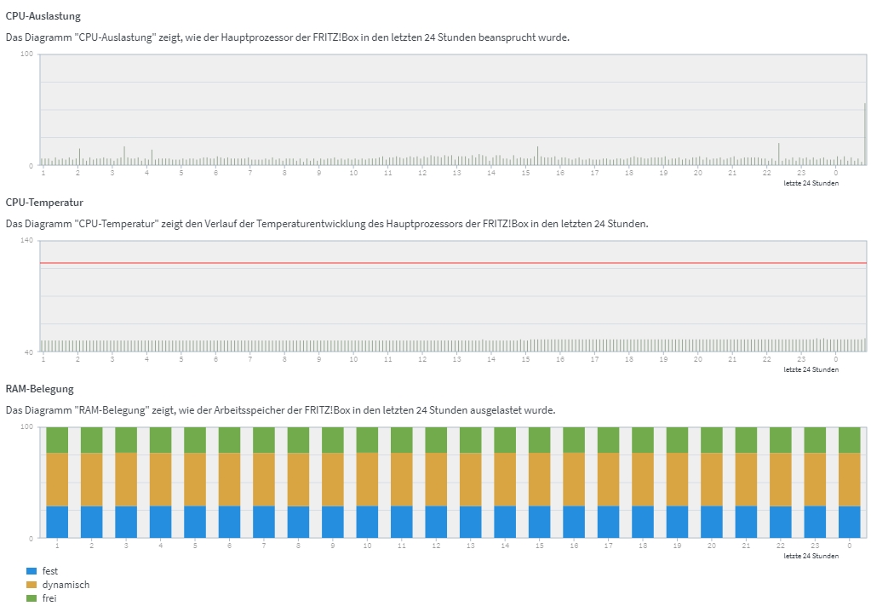Click the 'CPU-Temperatur' heading
The image size is (871, 606).
tap(44, 203)
